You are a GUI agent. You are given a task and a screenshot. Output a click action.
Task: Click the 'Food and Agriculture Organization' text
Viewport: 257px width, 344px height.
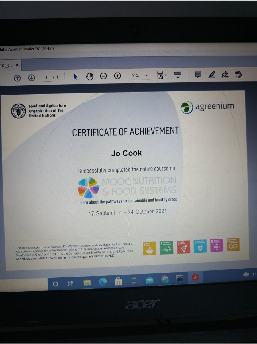47,110
